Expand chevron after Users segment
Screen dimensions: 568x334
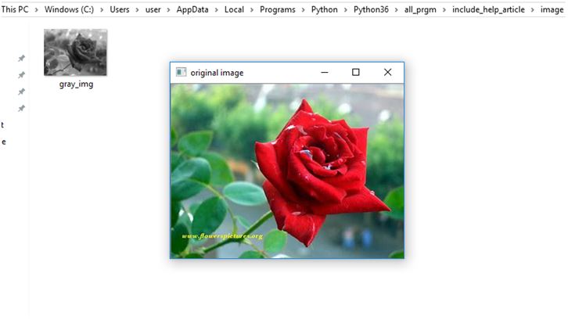click(137, 10)
